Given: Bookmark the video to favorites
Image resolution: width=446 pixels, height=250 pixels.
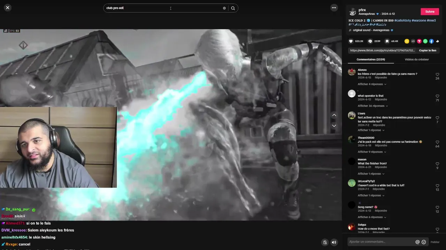Looking at the screenshot, I should (387, 41).
